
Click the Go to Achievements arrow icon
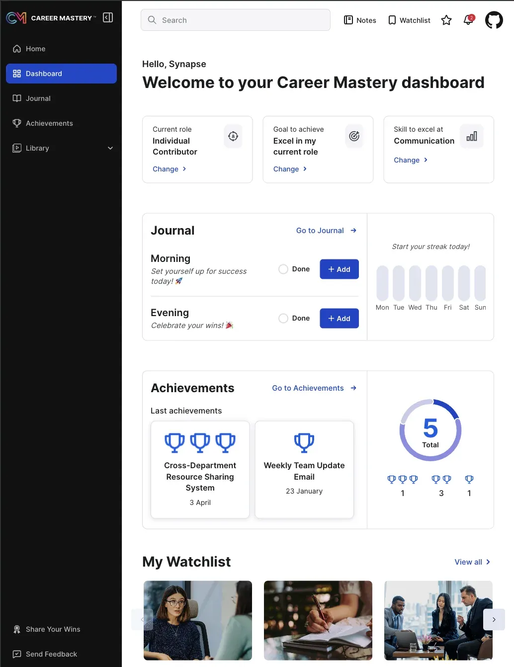click(x=353, y=388)
